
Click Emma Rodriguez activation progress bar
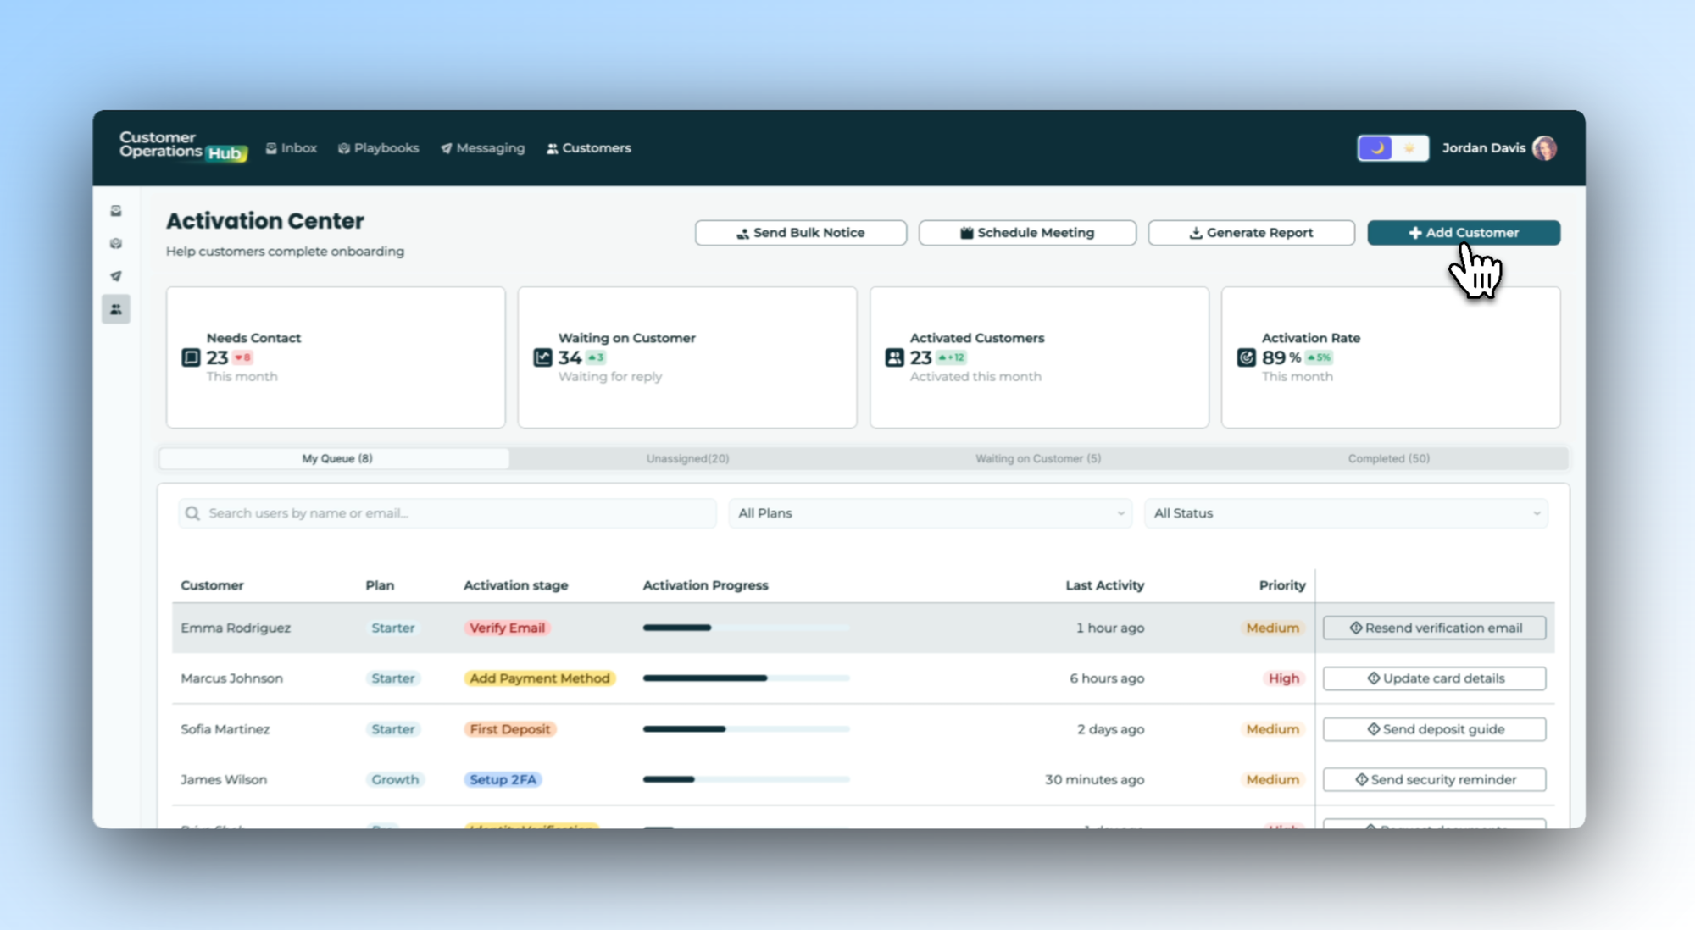point(746,628)
